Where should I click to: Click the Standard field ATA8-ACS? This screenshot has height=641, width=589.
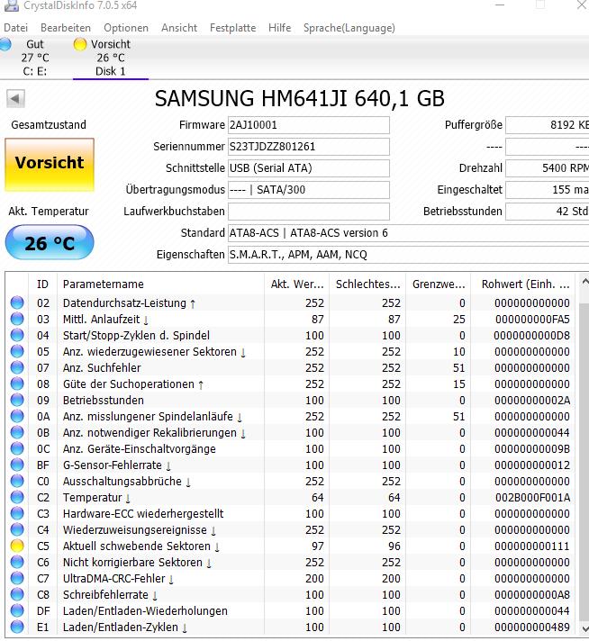(408, 233)
